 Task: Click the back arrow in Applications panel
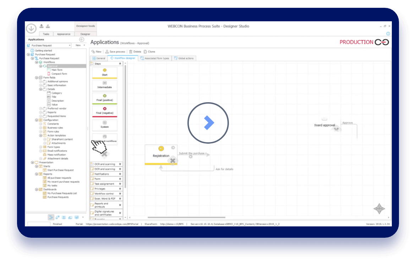click(x=82, y=39)
